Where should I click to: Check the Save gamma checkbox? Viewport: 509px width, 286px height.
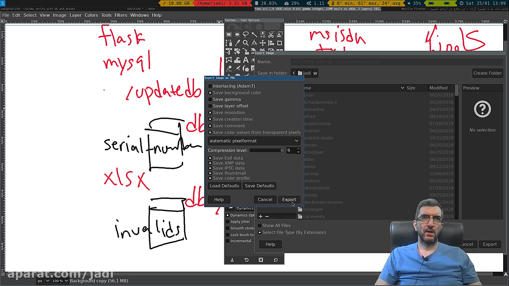[x=210, y=99]
